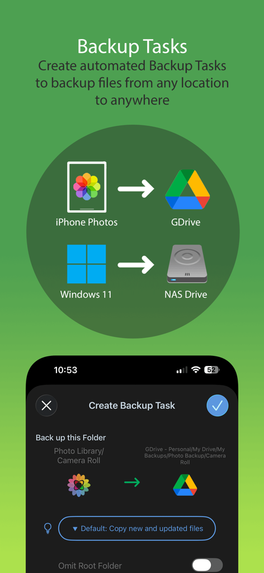Toggle the Omit Root Folder switch

(208, 566)
